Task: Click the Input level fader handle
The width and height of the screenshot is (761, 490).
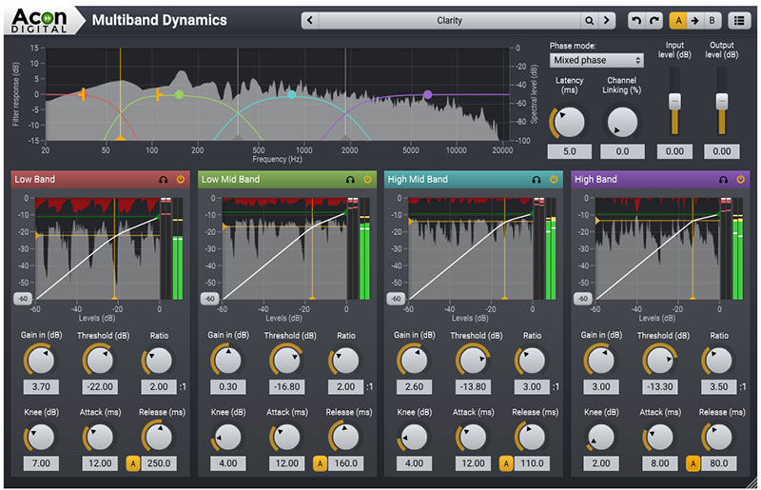Action: [x=675, y=100]
